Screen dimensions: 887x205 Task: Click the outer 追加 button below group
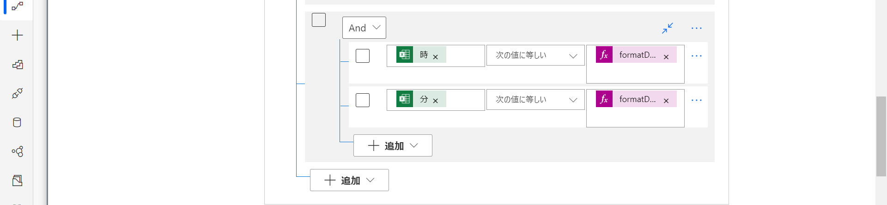[x=349, y=180]
